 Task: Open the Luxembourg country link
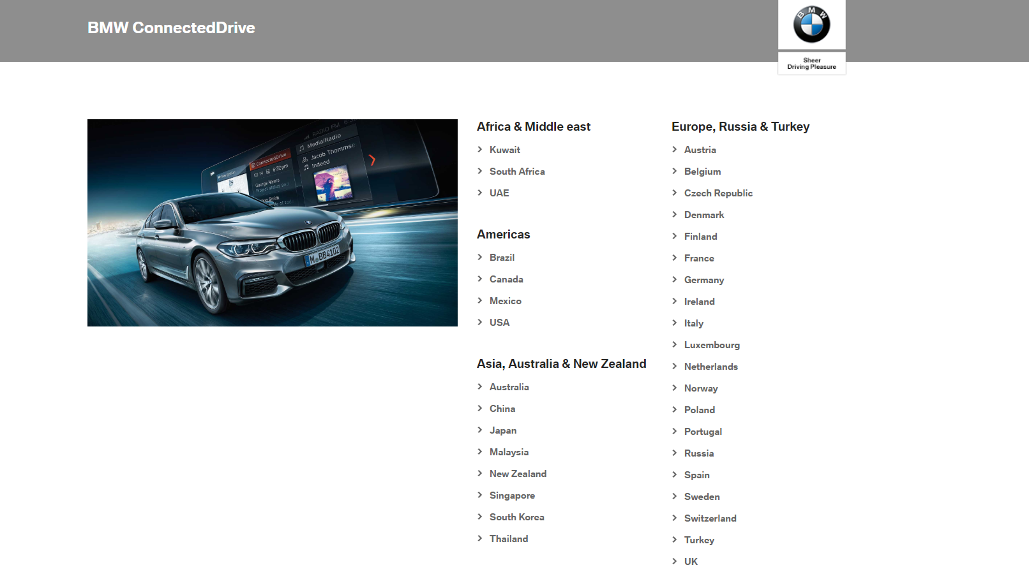[712, 345]
